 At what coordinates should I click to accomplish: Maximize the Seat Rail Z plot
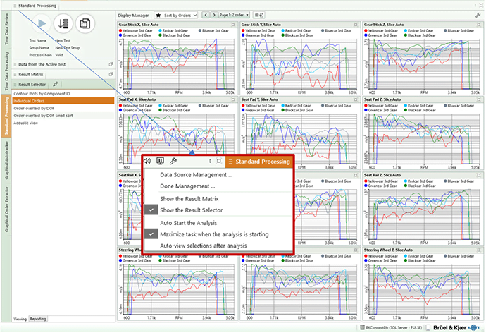479,175
